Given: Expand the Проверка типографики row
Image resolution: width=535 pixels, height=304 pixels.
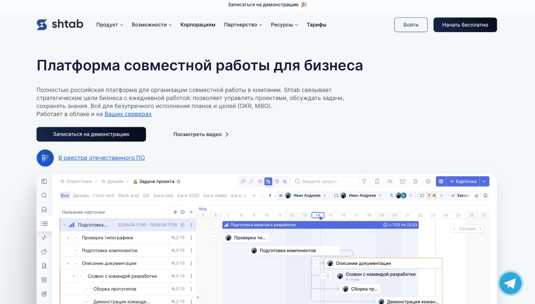Looking at the screenshot, I should tap(68, 238).
